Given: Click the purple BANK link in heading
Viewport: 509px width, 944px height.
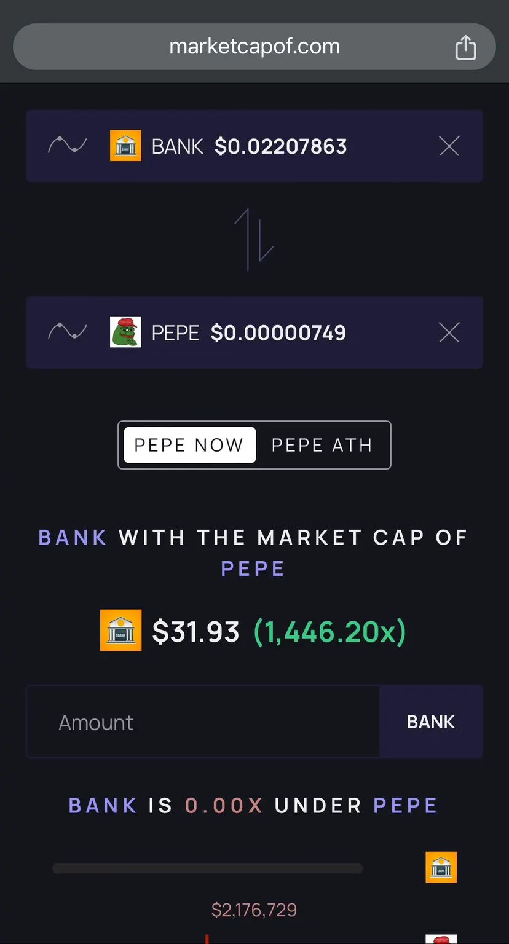Looking at the screenshot, I should tap(73, 537).
